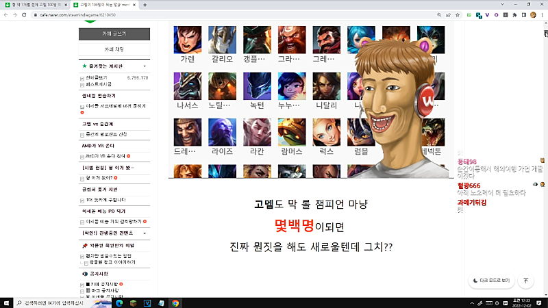The height and width of the screenshot is (308, 548).
Task: Open the green video extension icon
Action: pos(469,15)
